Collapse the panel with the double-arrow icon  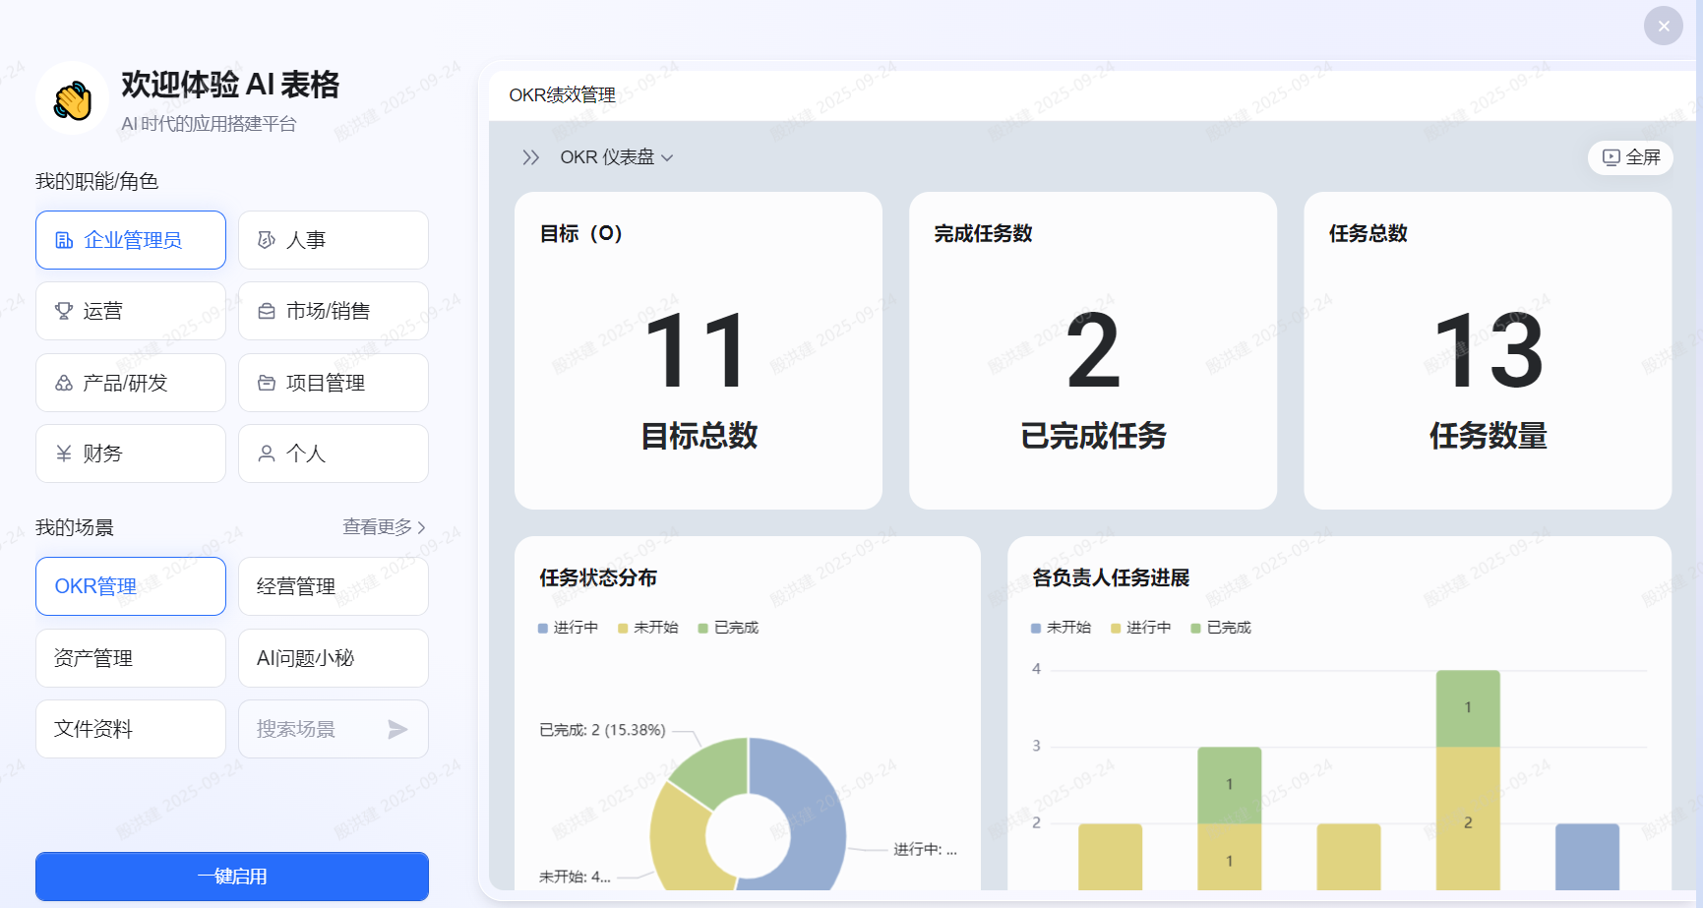[530, 157]
